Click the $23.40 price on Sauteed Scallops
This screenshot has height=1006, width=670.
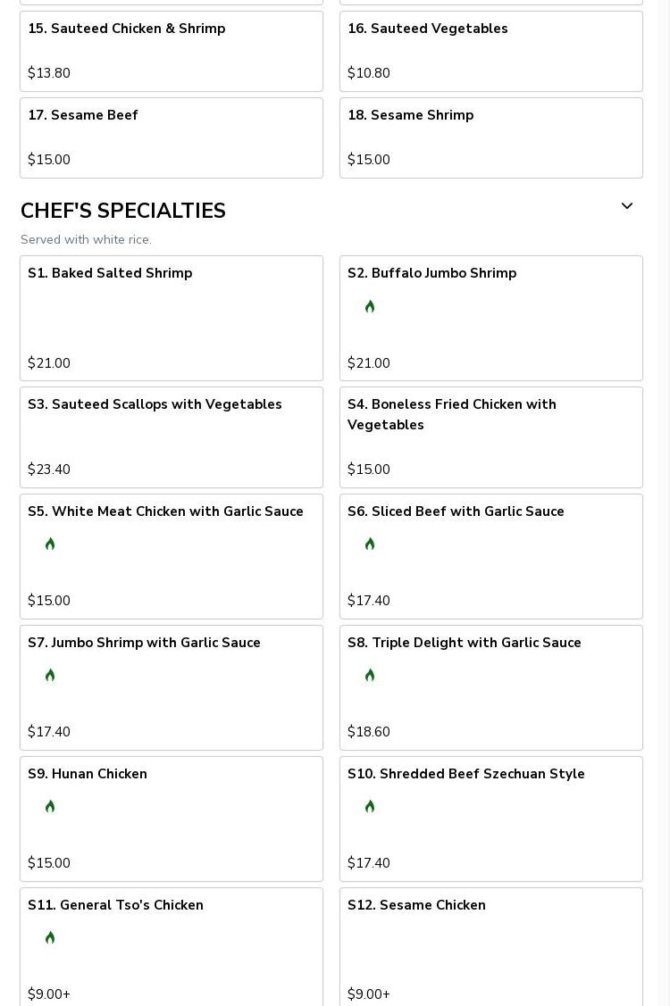click(49, 469)
